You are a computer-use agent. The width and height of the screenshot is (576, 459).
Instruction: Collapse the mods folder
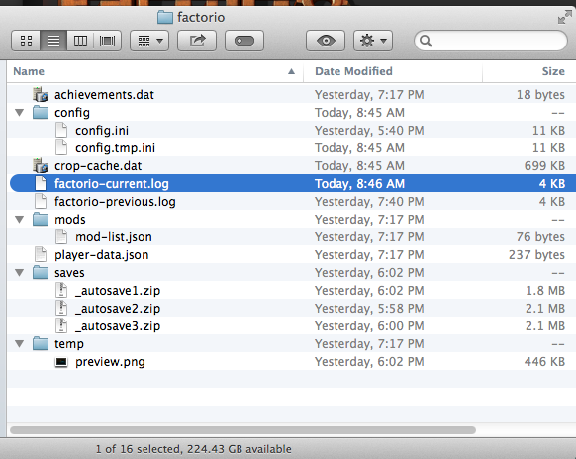tap(20, 220)
